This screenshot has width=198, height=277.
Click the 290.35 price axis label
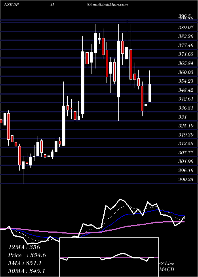point(186,180)
